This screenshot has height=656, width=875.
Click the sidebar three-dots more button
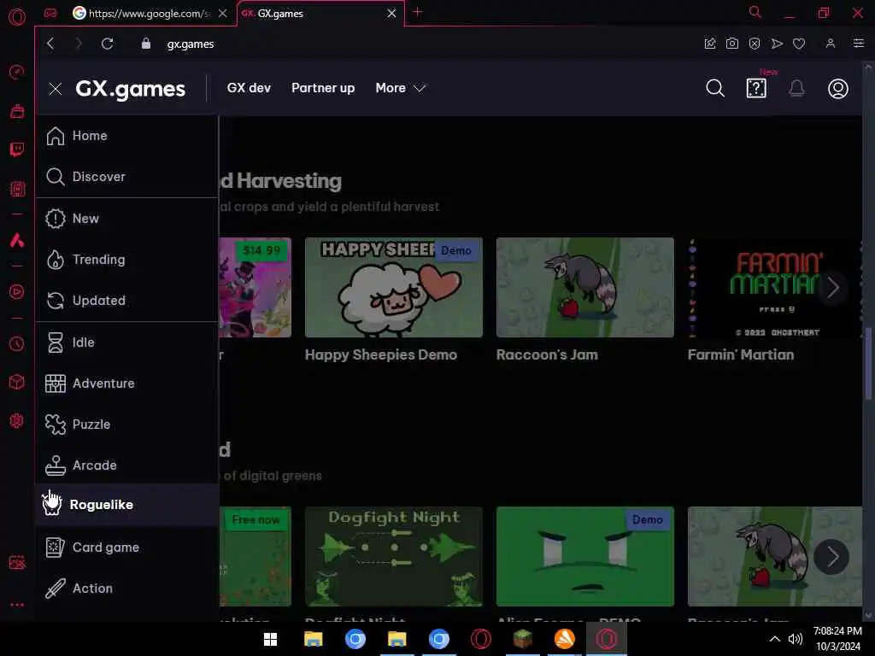pos(17,605)
